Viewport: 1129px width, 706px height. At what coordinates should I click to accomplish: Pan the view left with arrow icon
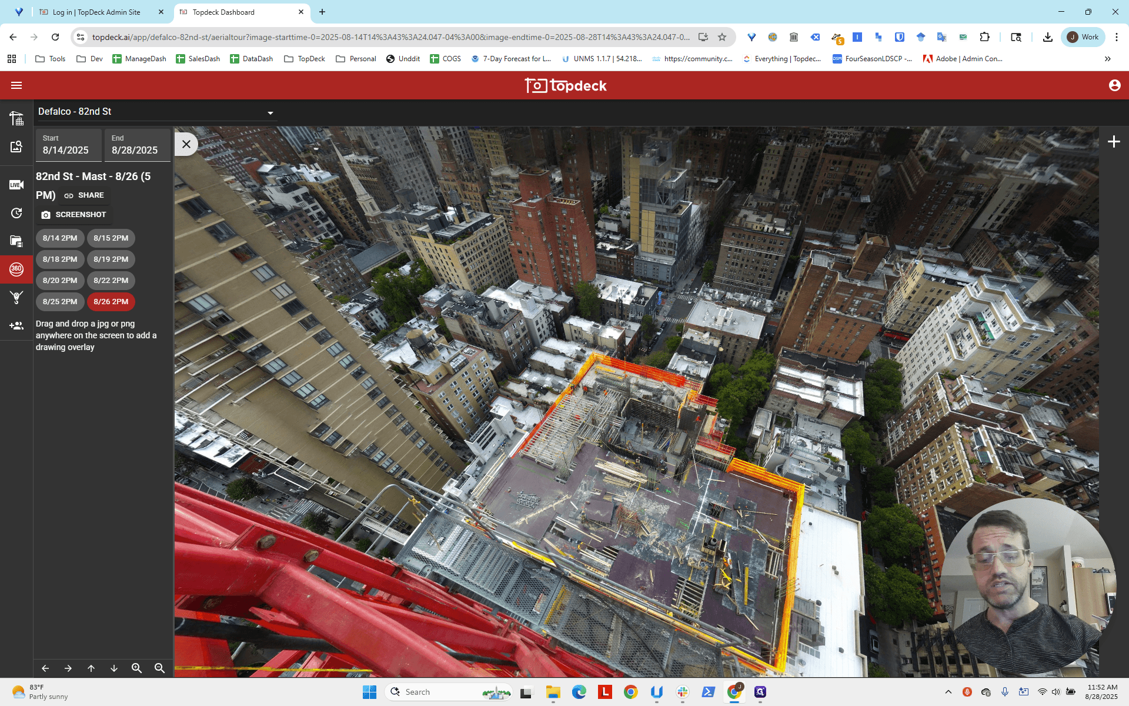pos(45,668)
